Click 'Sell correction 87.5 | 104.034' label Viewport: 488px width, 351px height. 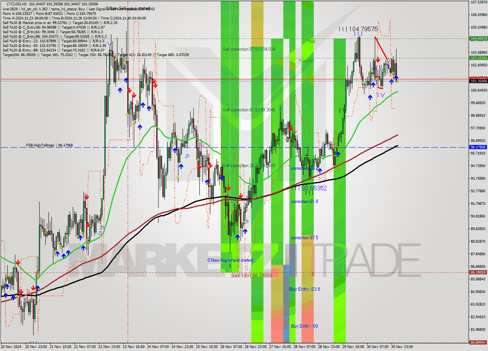(249, 49)
